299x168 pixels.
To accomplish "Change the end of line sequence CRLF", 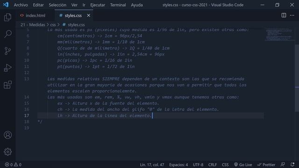I will tap(213, 165).
